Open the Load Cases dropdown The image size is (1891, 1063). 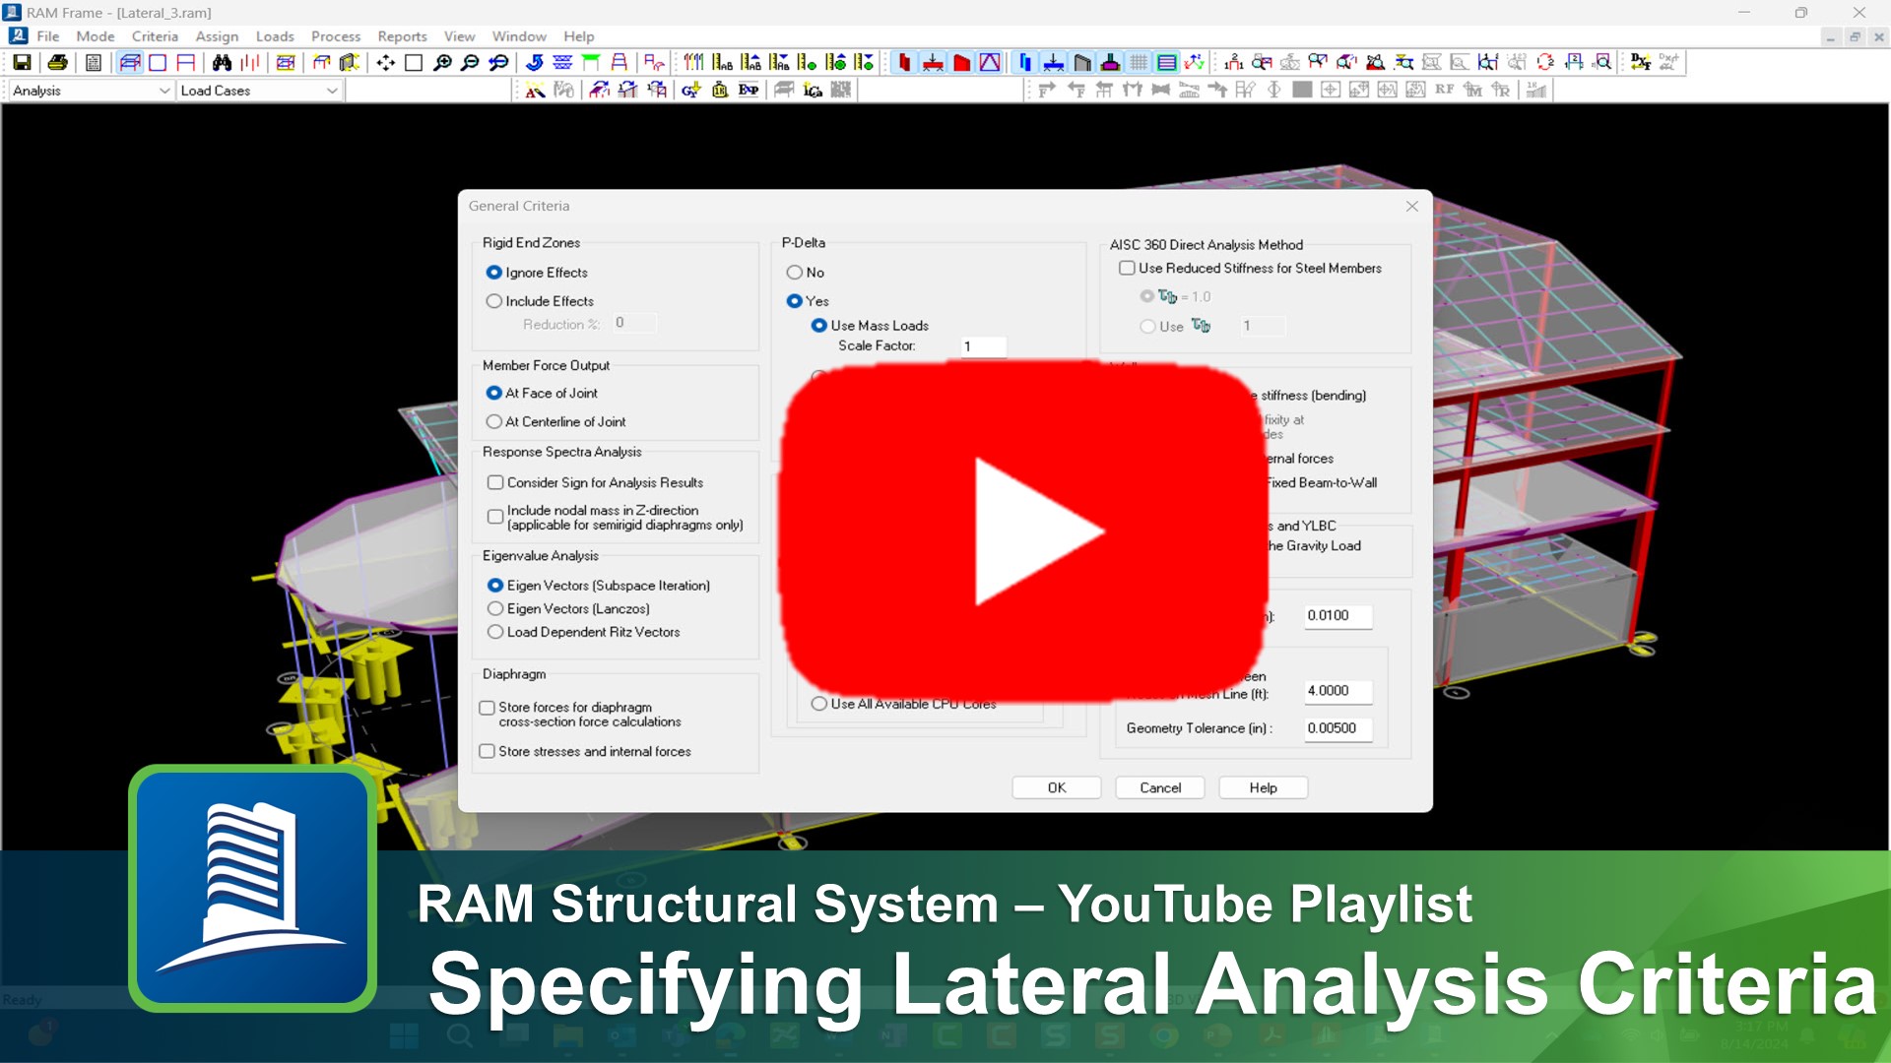coord(333,91)
